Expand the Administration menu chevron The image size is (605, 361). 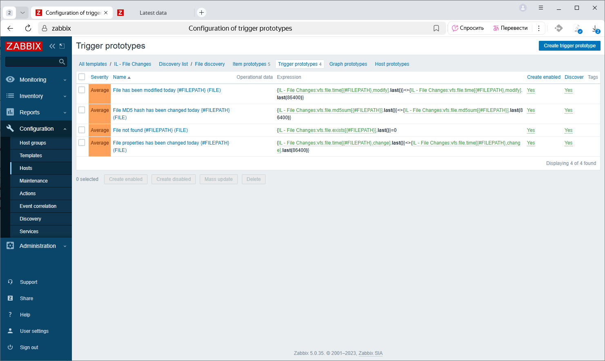(x=65, y=246)
